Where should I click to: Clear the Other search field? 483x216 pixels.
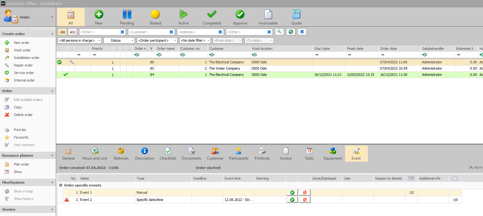pos(269,32)
